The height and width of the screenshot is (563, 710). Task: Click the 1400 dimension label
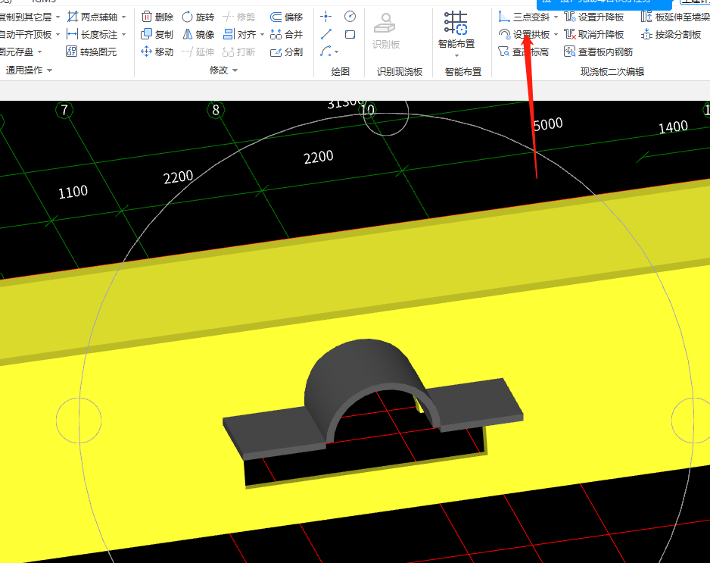point(673,127)
